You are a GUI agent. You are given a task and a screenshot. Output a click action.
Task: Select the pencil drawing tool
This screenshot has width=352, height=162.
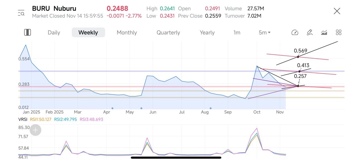[x=309, y=32]
